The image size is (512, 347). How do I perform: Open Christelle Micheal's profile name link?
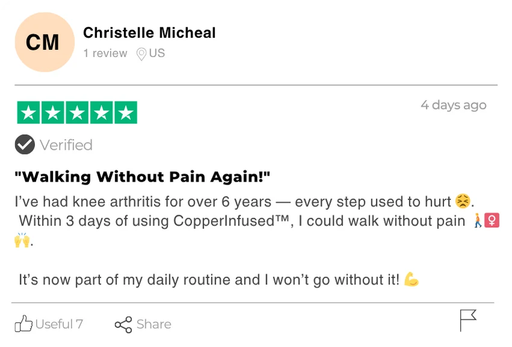(149, 32)
